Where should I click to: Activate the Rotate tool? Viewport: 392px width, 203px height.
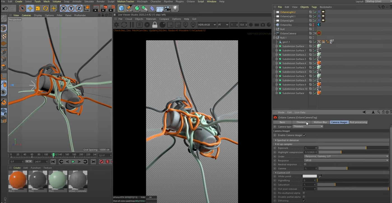click(45, 8)
